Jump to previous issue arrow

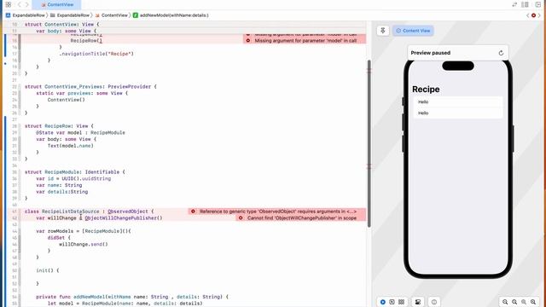pos(528,15)
